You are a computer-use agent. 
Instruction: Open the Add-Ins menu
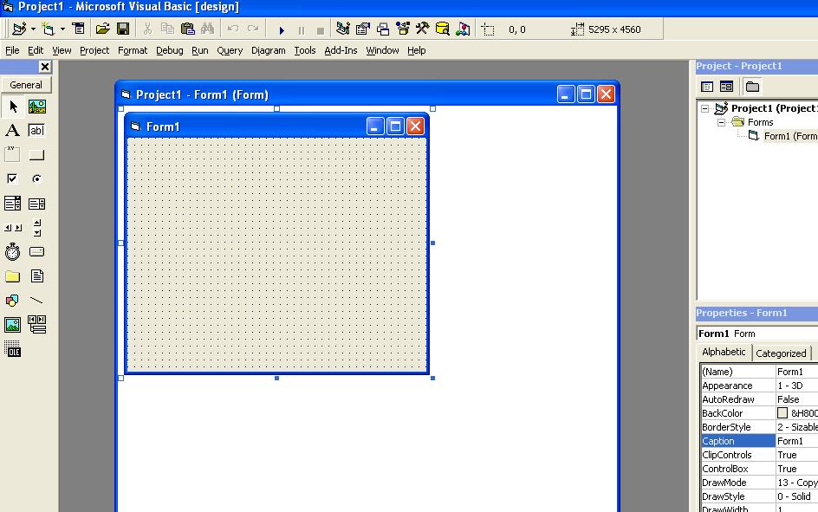tap(341, 50)
